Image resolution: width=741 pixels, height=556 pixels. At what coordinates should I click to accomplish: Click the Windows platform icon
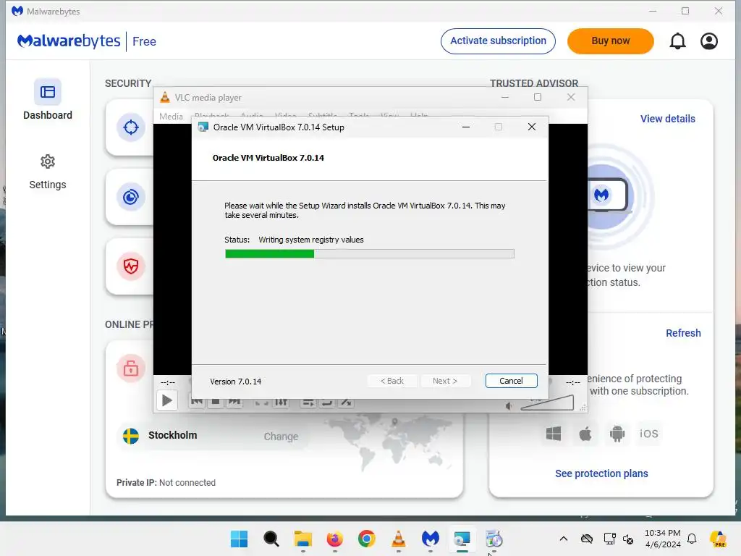click(x=554, y=434)
